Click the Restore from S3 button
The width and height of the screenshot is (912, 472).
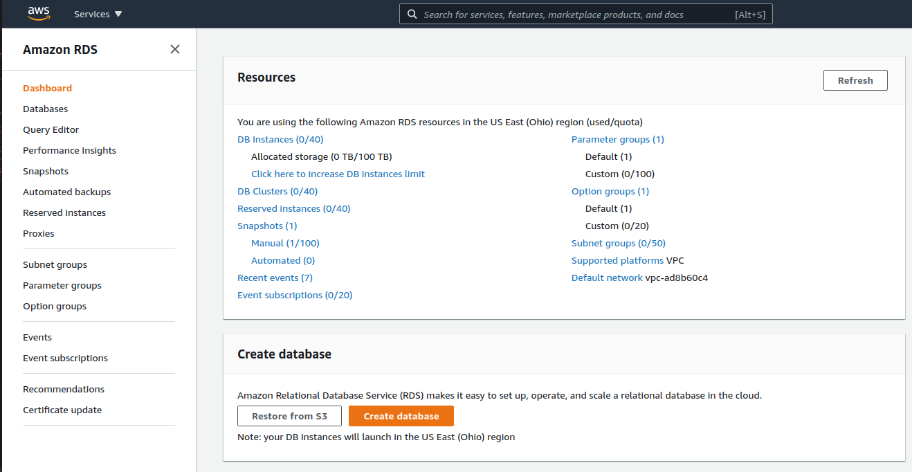[x=289, y=416]
